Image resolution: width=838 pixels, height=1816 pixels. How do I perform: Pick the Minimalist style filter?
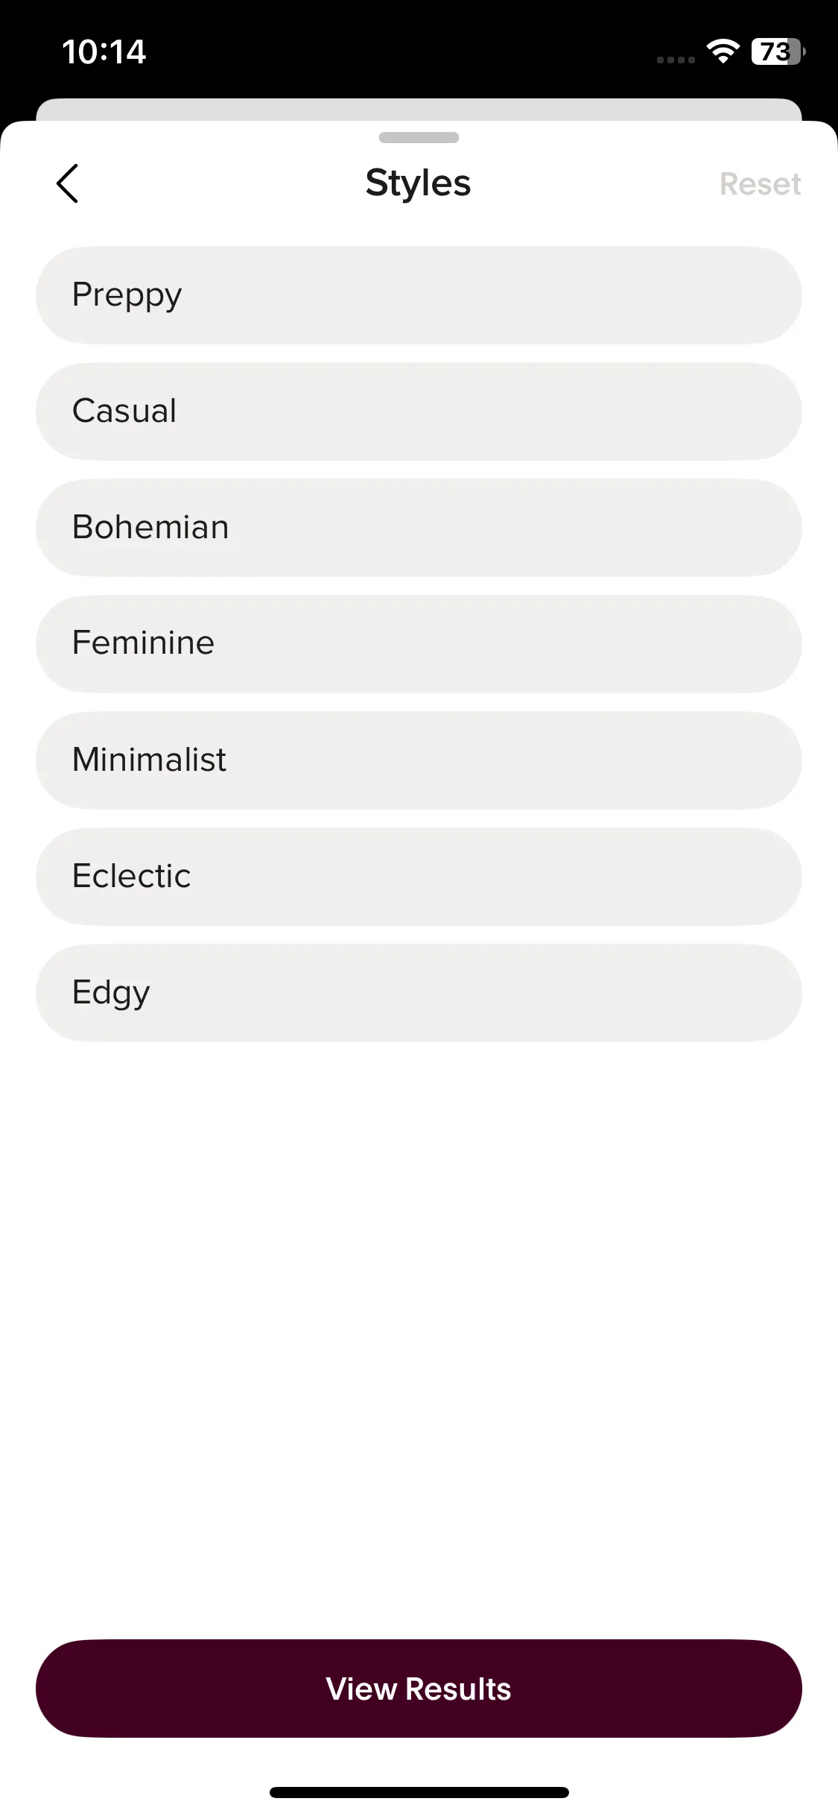tap(419, 760)
